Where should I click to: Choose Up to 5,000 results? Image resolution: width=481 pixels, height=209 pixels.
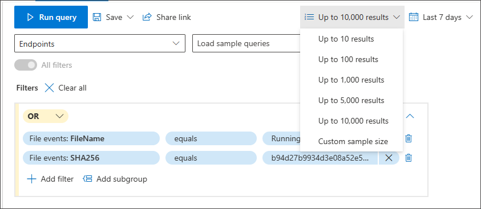click(x=351, y=100)
